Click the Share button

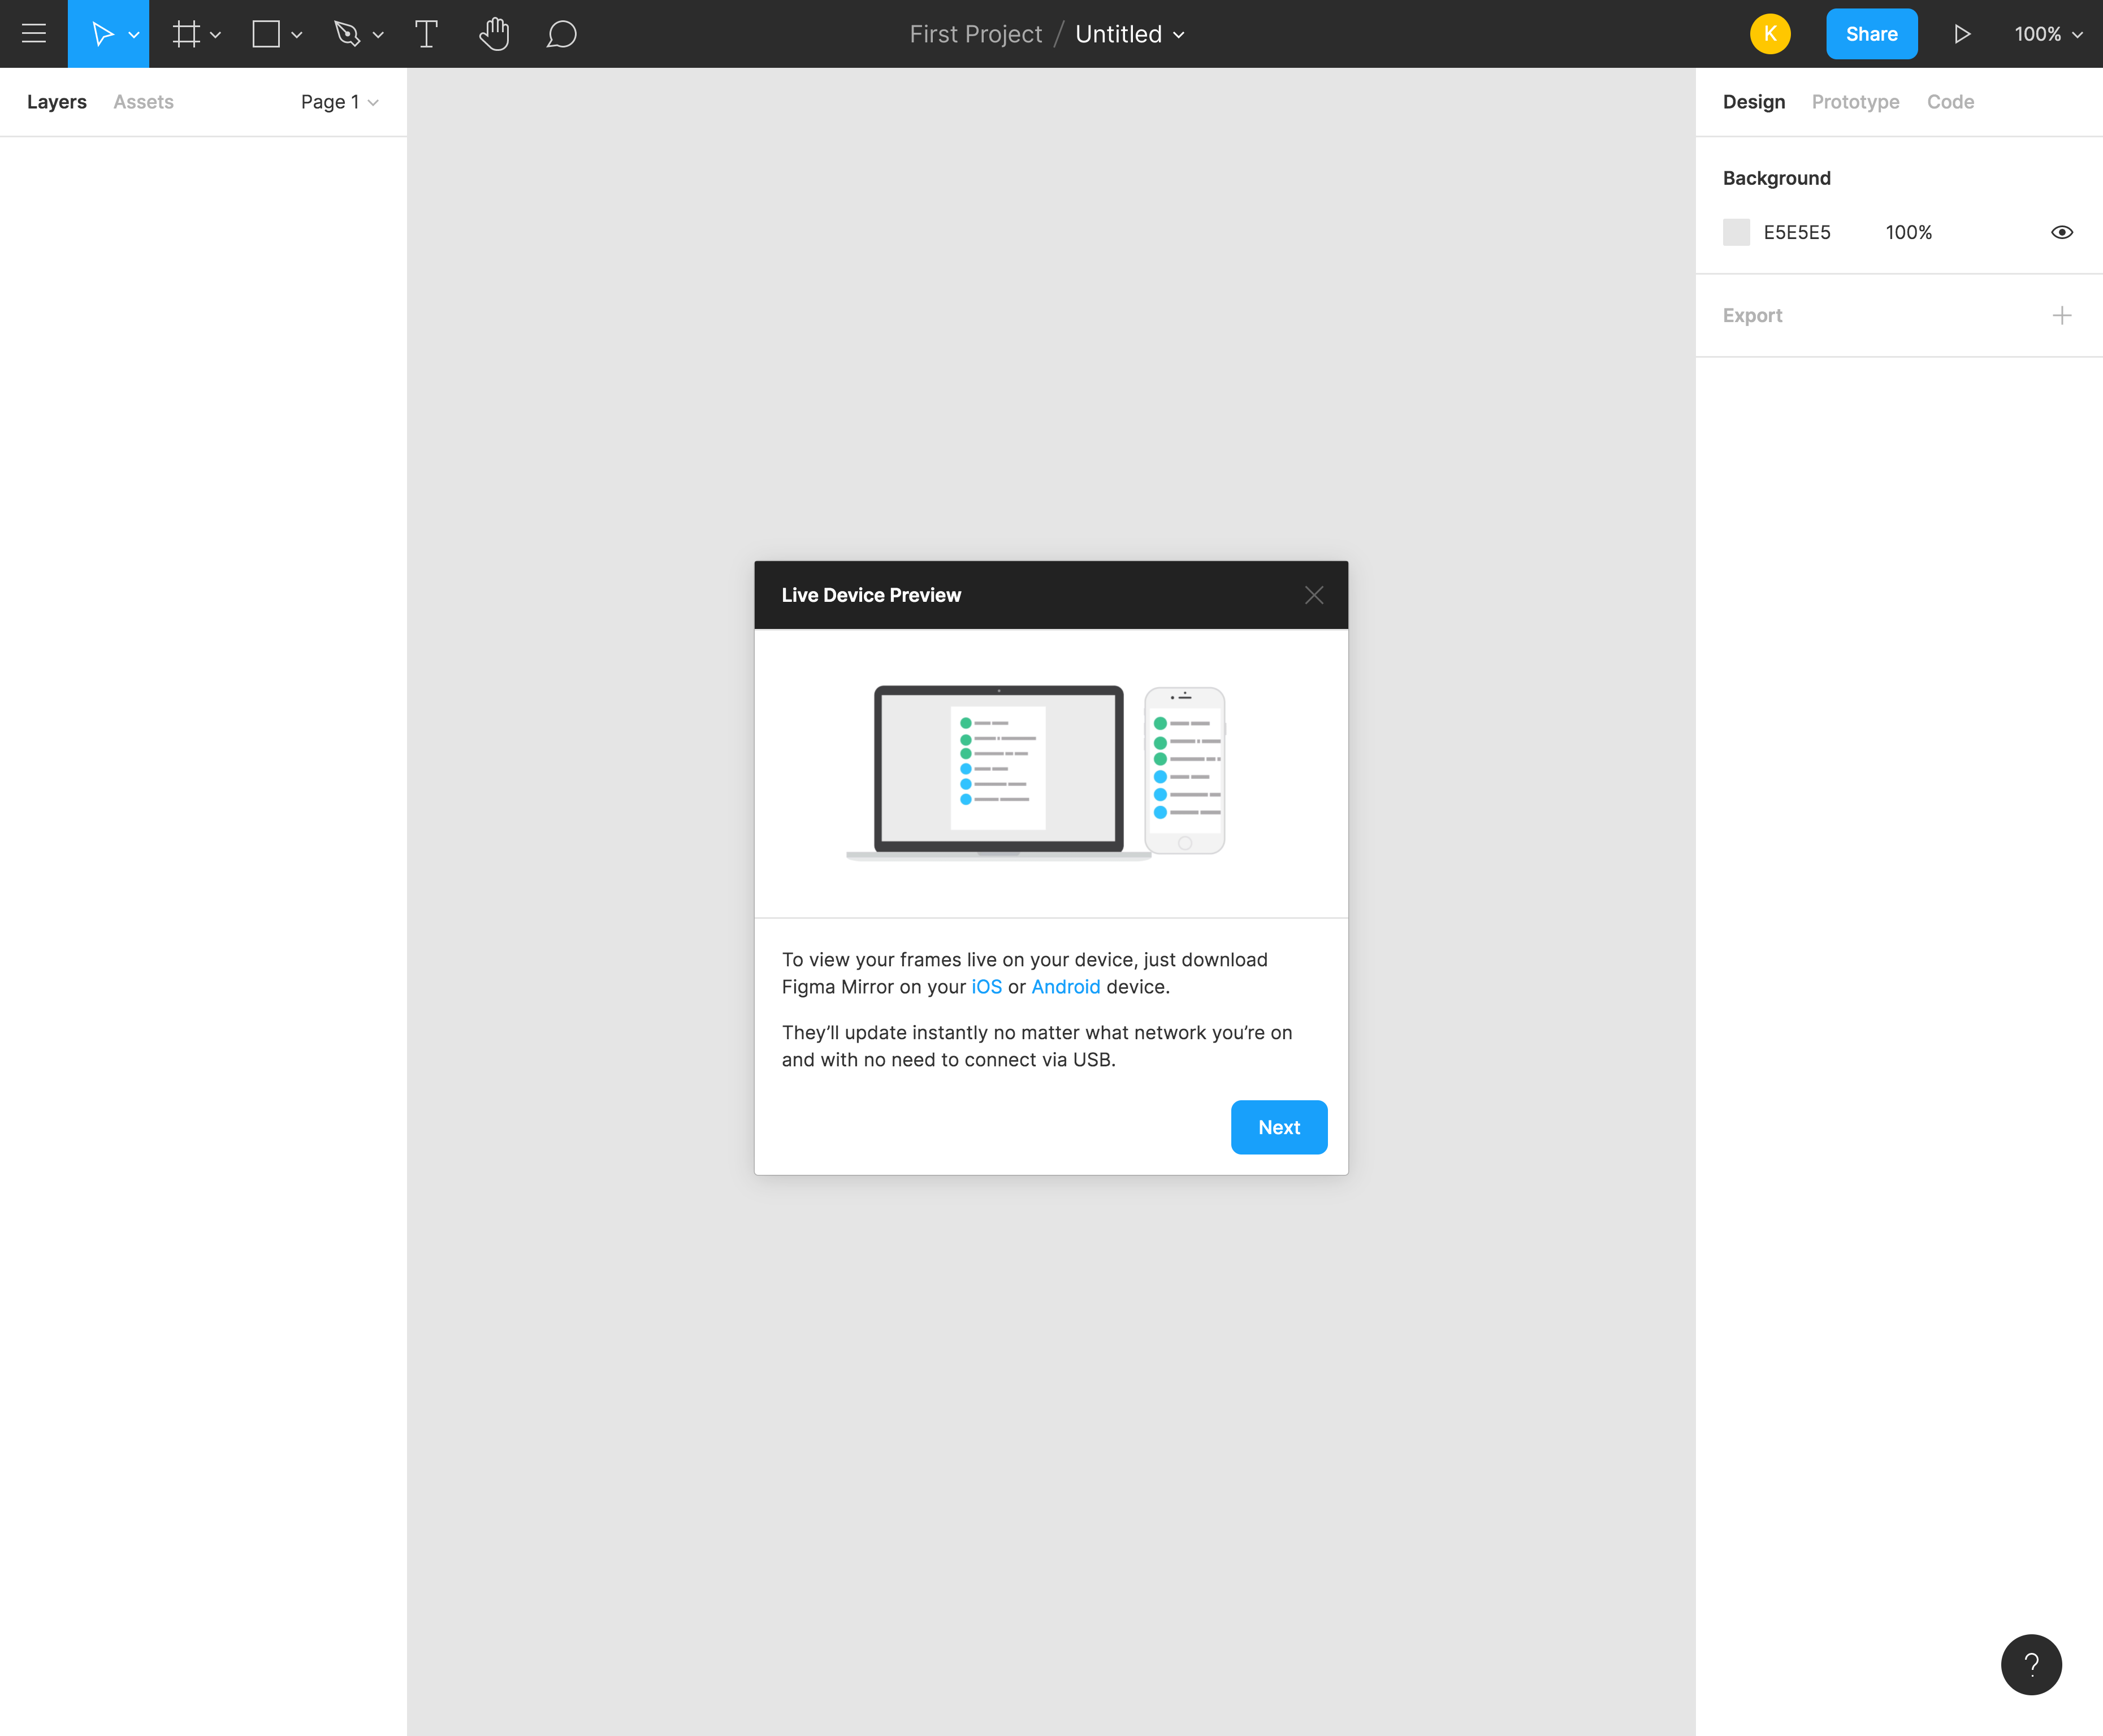1871,34
